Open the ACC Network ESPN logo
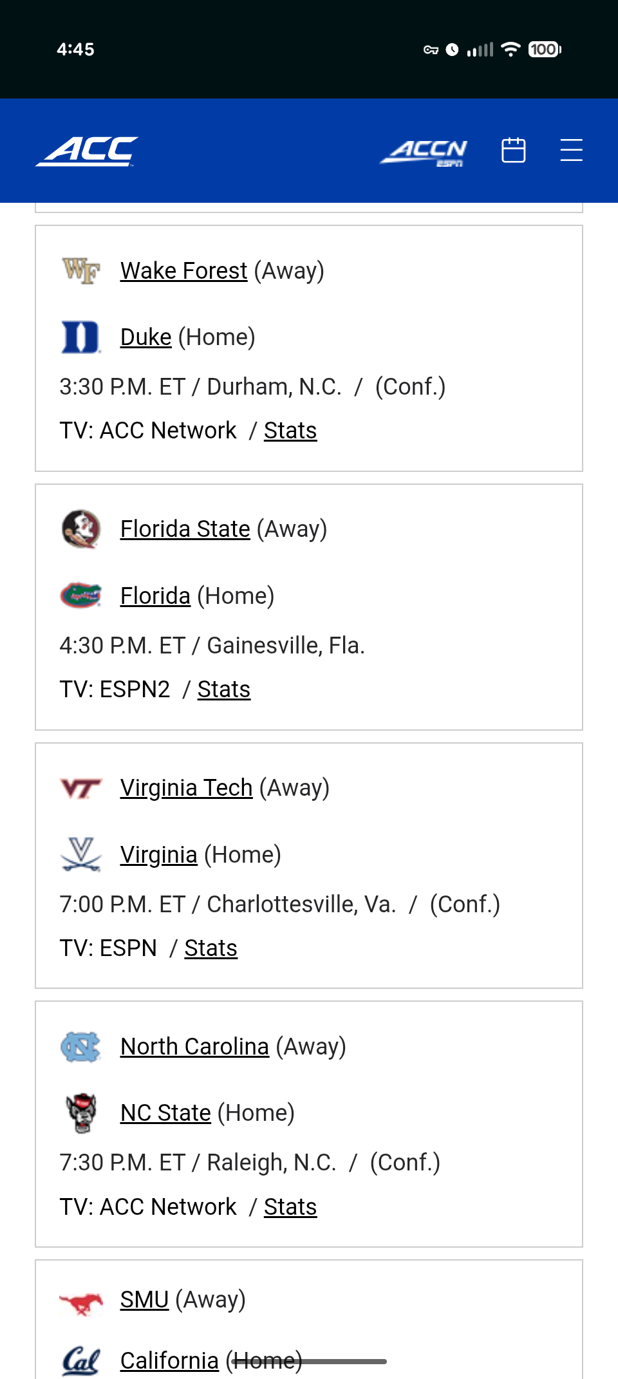Screen dimensions: 618x1379 tap(424, 153)
